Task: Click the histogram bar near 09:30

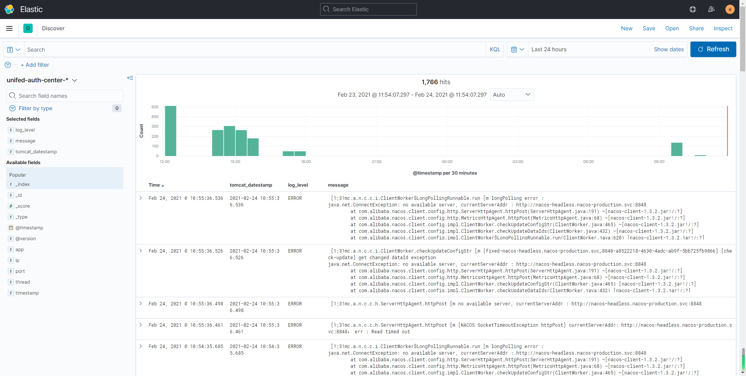Action: (x=677, y=149)
